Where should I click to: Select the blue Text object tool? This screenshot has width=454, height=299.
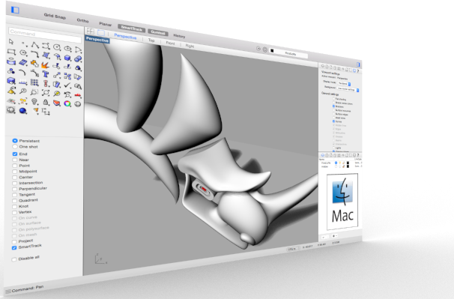[x=46, y=74]
